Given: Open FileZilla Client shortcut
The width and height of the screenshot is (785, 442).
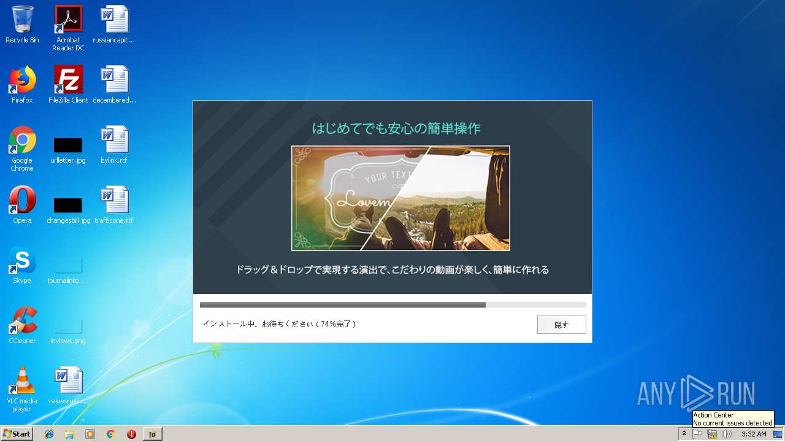Looking at the screenshot, I should (x=68, y=85).
